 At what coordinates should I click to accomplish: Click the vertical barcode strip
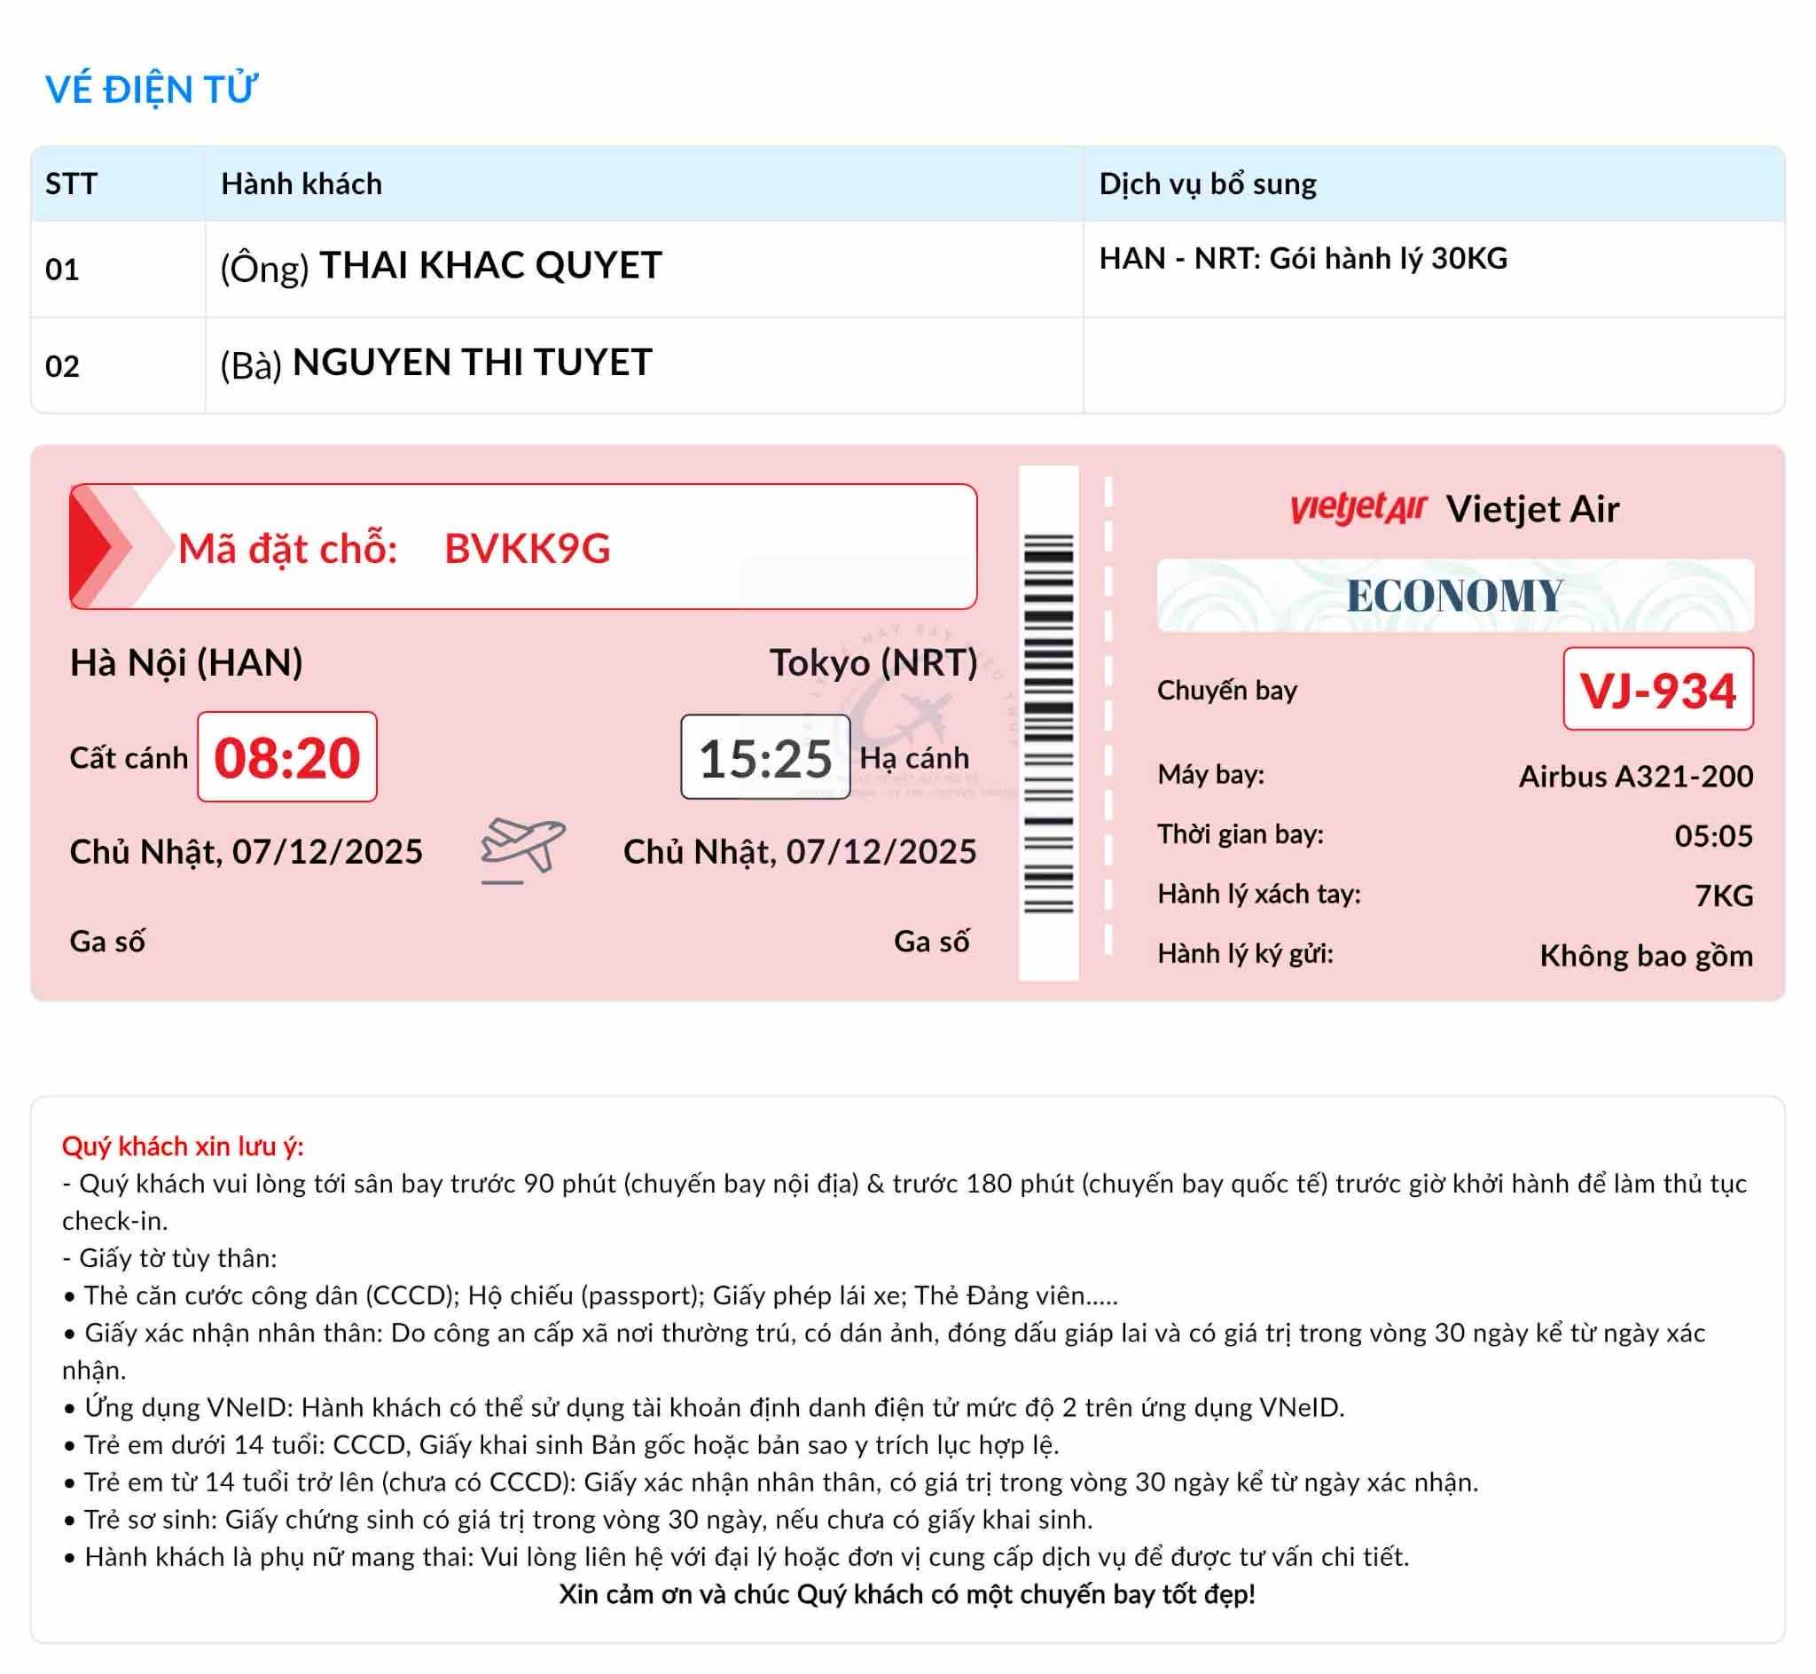(1048, 723)
